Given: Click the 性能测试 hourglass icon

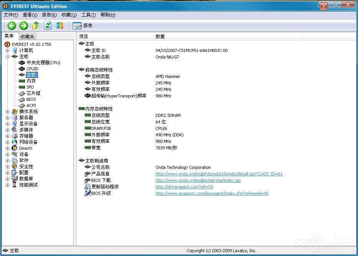Looking at the screenshot, I should click(15, 185).
